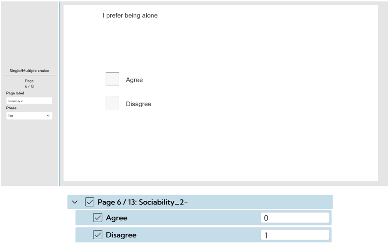The width and height of the screenshot is (389, 244).
Task: Click the Single/Multiple choice heading in the sidebar
Action: point(29,71)
